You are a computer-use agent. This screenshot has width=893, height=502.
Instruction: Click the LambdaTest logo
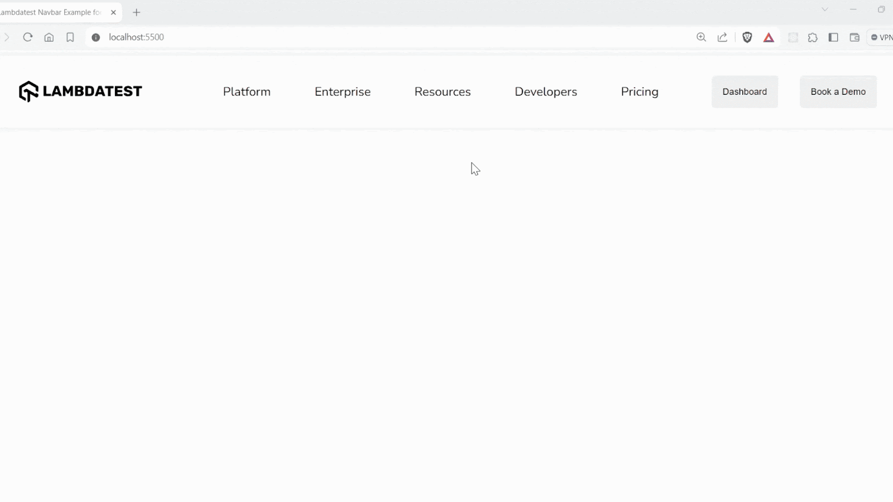pos(80,91)
